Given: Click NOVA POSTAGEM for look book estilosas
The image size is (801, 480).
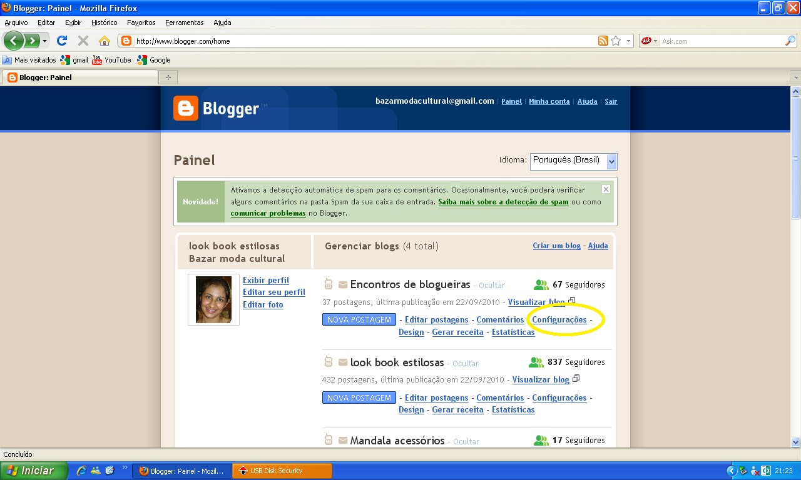Looking at the screenshot, I should 359,397.
